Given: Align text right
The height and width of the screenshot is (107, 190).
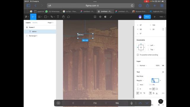Looking at the screenshot, I should tap(144, 93).
